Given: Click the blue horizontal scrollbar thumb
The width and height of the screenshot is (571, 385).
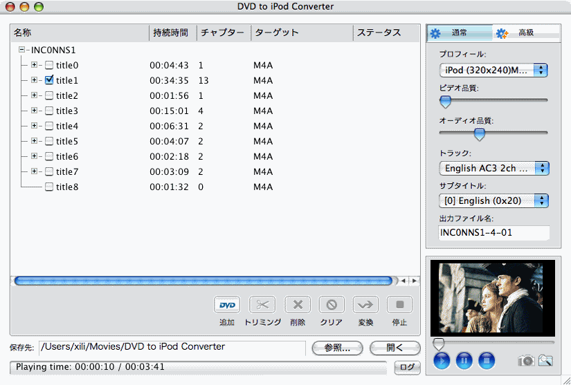Looking at the screenshot, I should [x=203, y=281].
